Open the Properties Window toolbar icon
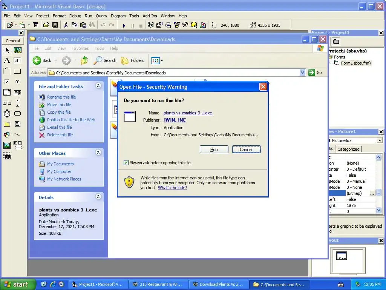 [159, 25]
